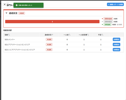Sort table by 達成状況 column header

point(49,35)
